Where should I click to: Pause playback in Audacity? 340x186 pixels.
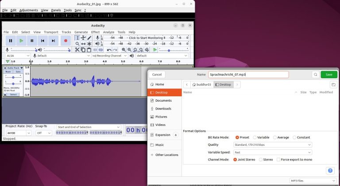pos(11,41)
